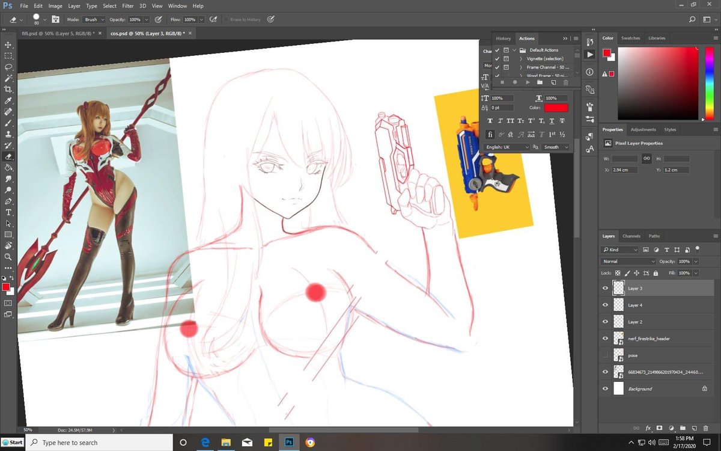Create a new layer via Layers panel icon
Image resolution: width=721 pixels, height=451 pixels.
(x=693, y=428)
